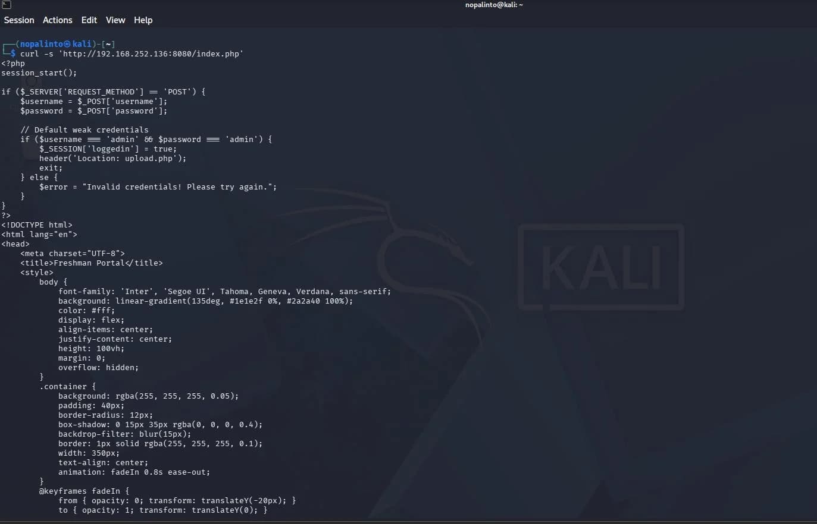817x524 pixels.
Task: Click the 'to { opacity: 1' line
Action: (163, 510)
